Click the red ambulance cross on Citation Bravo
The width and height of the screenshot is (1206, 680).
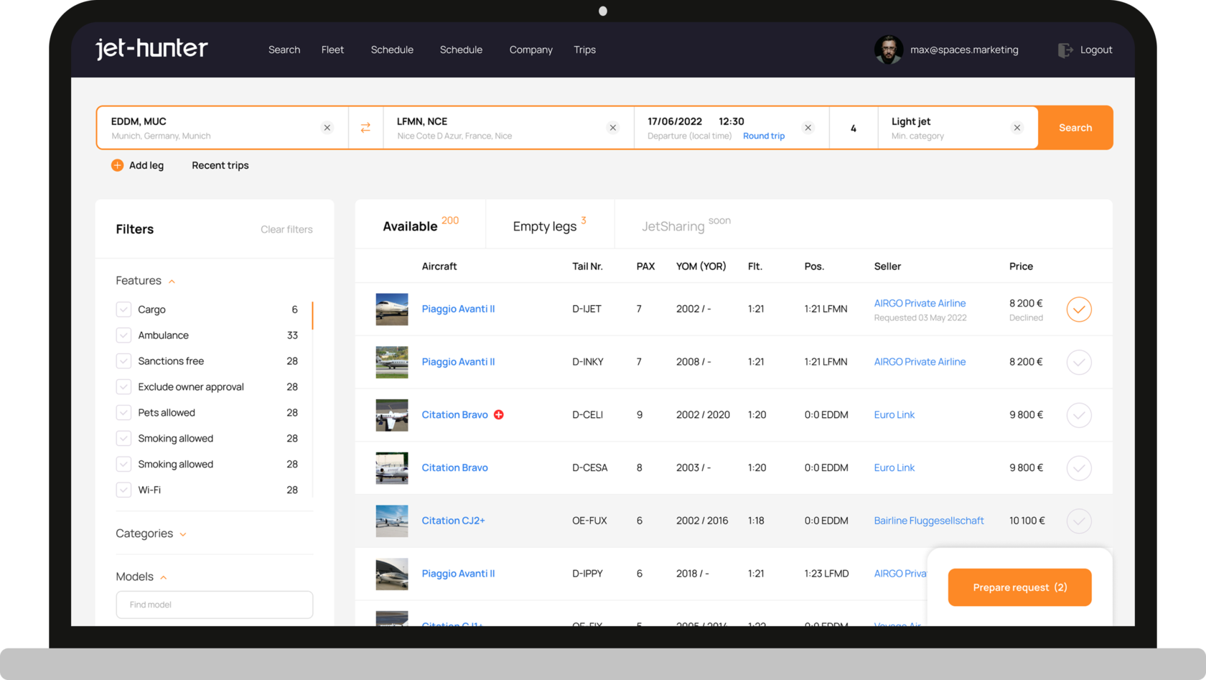499,415
